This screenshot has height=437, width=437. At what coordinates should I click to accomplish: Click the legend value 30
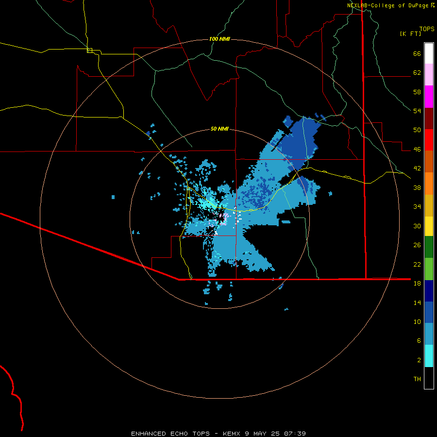[x=417, y=226]
